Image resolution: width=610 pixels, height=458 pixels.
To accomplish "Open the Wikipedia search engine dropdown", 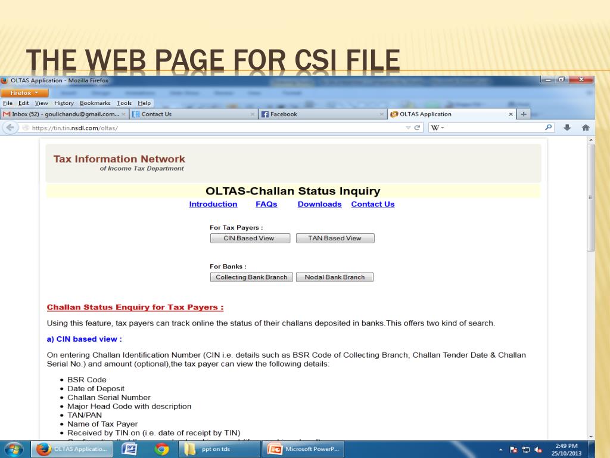I will pyautogui.click(x=437, y=128).
